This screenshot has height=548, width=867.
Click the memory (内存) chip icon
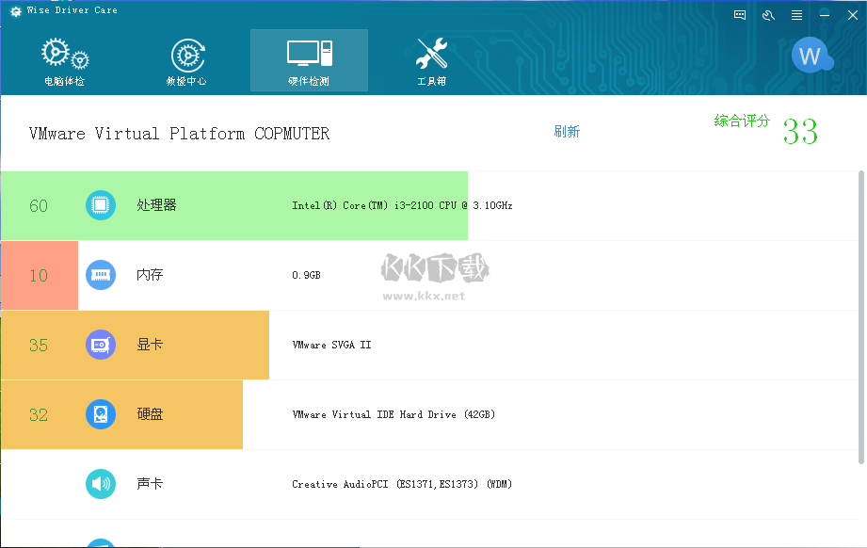101,275
